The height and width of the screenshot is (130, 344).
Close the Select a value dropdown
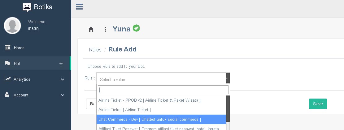tap(227, 79)
